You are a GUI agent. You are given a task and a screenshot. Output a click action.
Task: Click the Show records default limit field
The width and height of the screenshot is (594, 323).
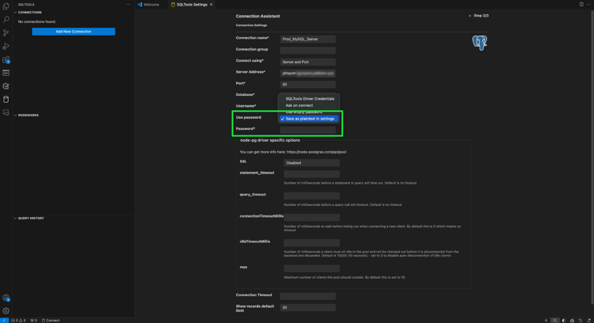(307, 307)
